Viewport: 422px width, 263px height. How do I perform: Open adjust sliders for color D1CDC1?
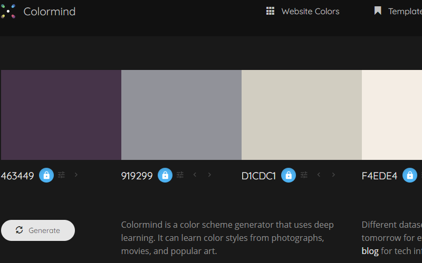tap(304, 175)
